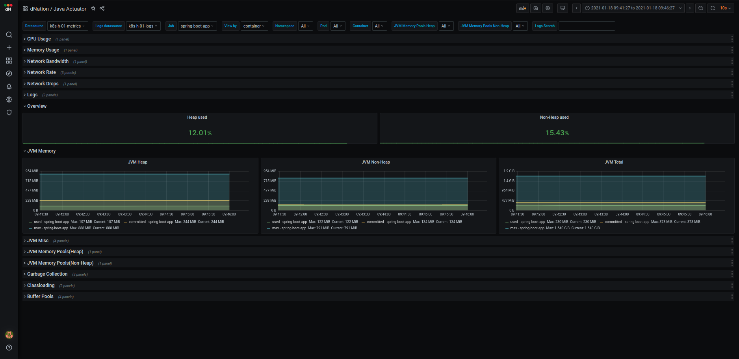
Task: Open the Namespace All dropdown
Action: click(305, 26)
